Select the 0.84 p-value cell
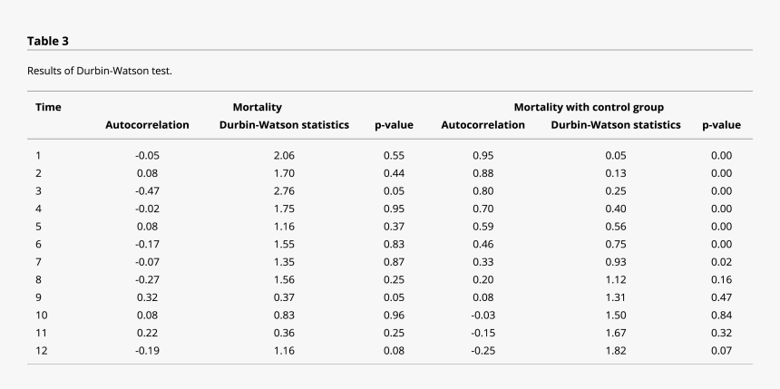This screenshot has height=389, width=780. (721, 314)
